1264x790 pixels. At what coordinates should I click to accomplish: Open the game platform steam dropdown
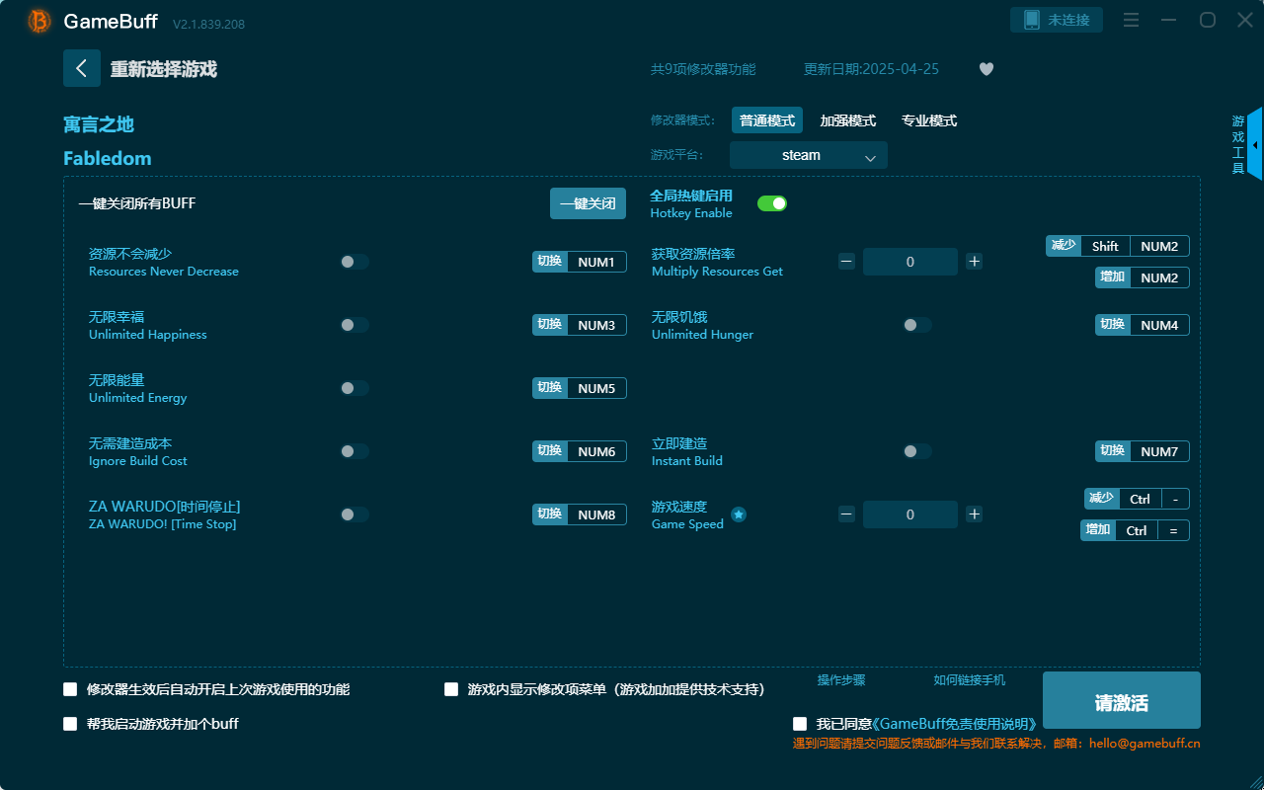click(x=809, y=155)
